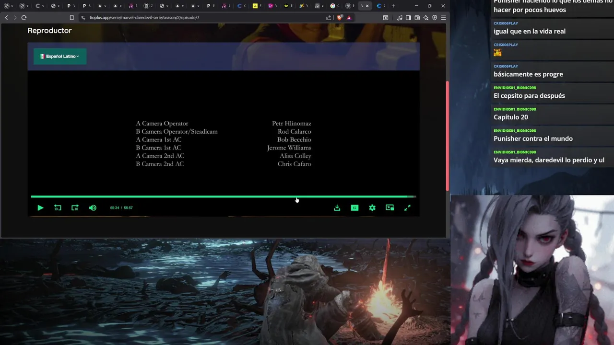Open the Español Latino language dropdown
Viewport: 614px width, 345px height.
click(60, 56)
